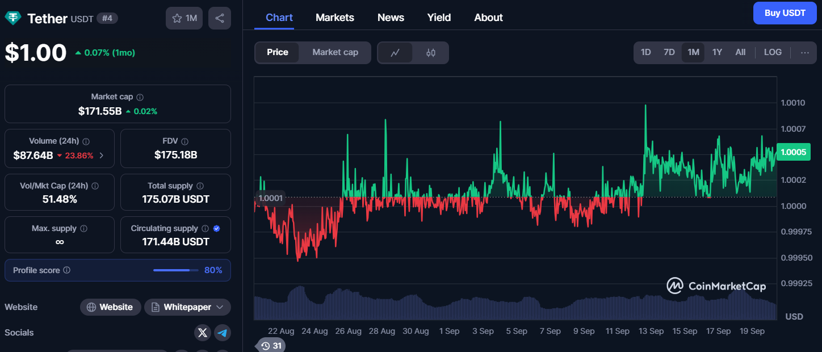The image size is (822, 352).
Task: Switch to candlestick chart icon
Action: click(x=431, y=53)
